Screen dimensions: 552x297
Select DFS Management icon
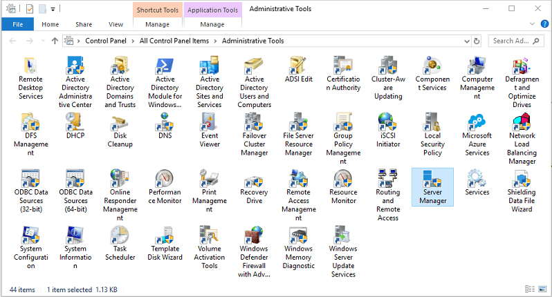[30, 135]
